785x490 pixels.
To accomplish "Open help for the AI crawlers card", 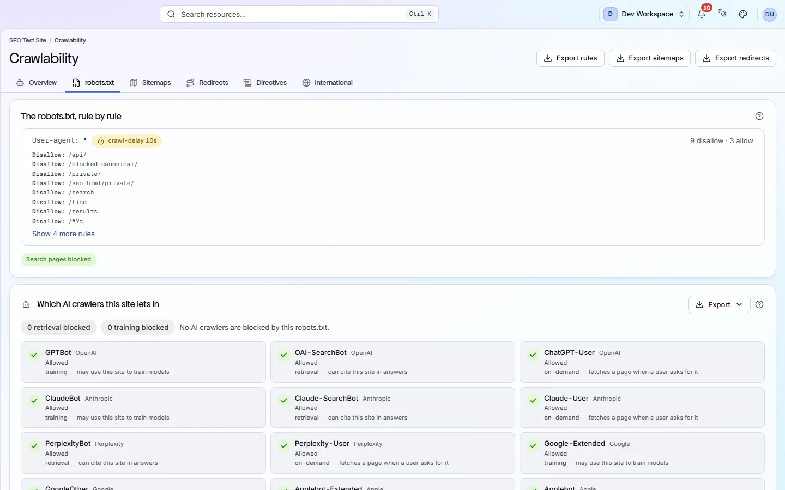I will point(759,304).
